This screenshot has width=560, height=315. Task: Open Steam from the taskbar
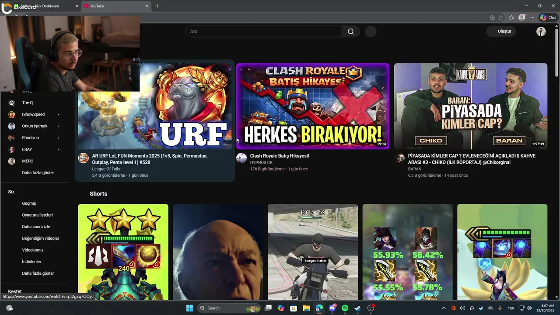point(357,308)
